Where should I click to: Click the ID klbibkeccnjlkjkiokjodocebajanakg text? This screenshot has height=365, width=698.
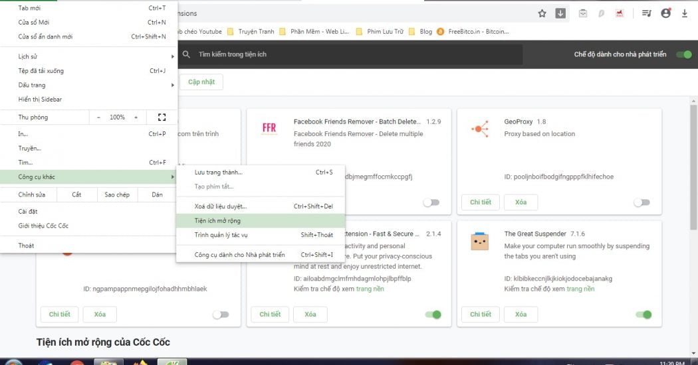click(558, 279)
